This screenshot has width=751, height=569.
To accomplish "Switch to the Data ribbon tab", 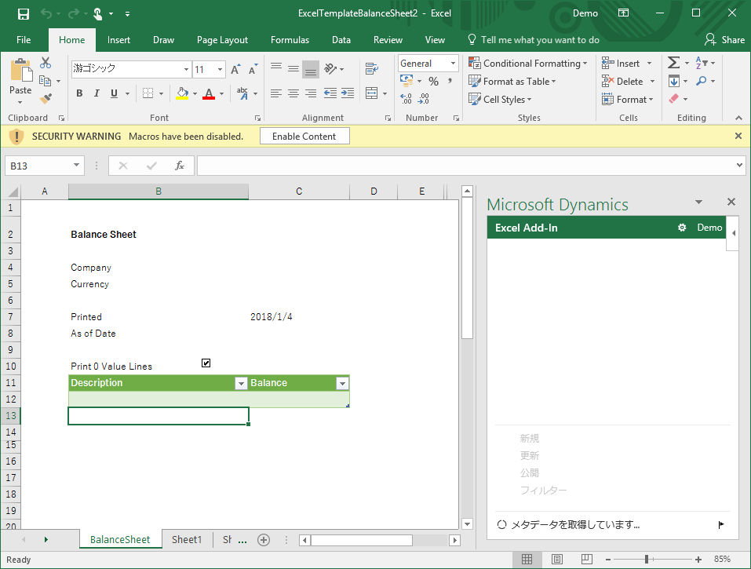I will (x=341, y=40).
